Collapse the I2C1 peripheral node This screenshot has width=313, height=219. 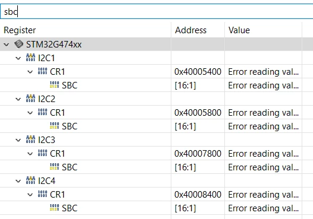point(18,58)
